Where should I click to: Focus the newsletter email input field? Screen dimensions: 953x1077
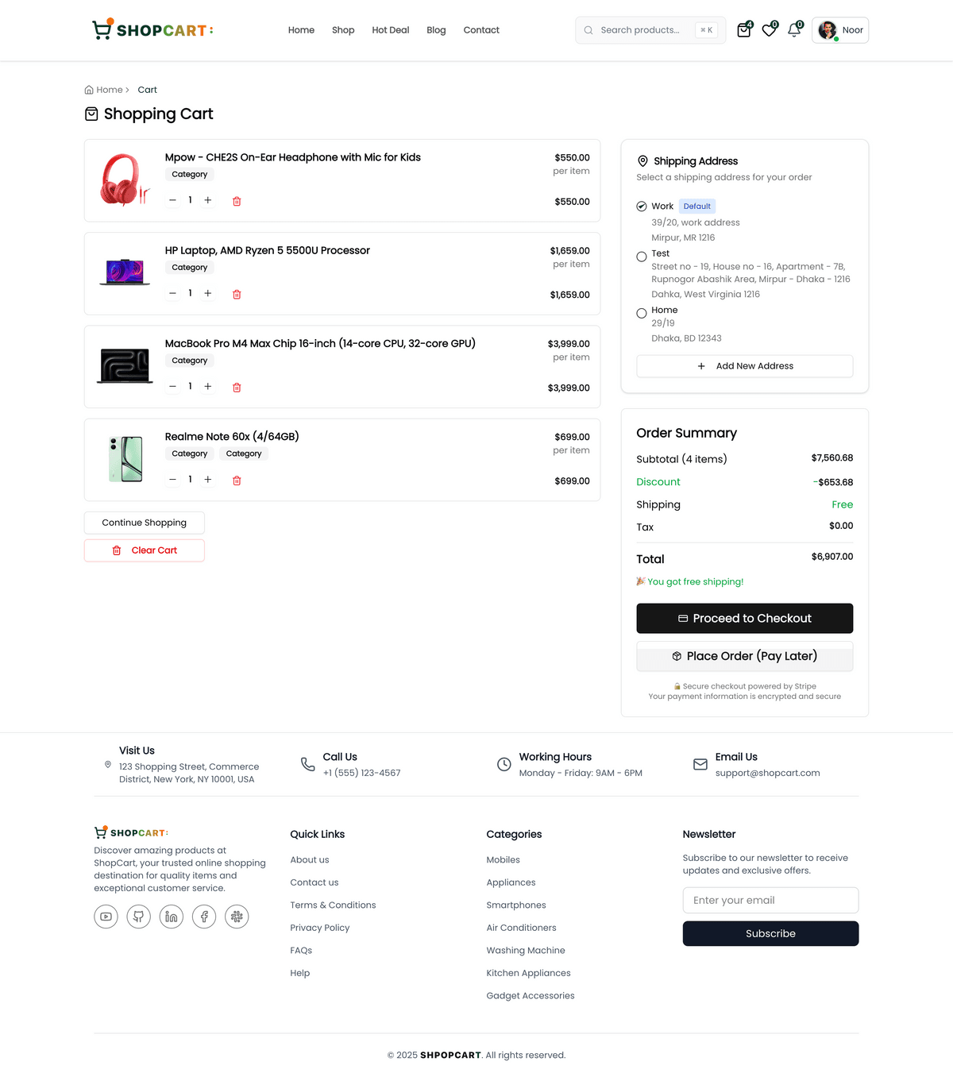(x=770, y=900)
